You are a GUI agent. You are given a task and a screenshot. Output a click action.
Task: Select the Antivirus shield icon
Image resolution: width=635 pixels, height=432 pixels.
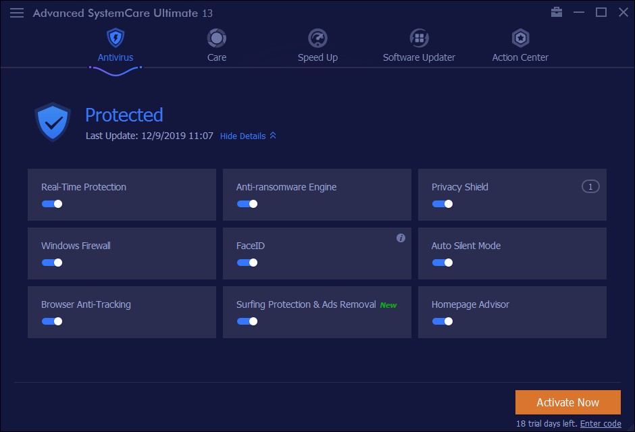115,38
